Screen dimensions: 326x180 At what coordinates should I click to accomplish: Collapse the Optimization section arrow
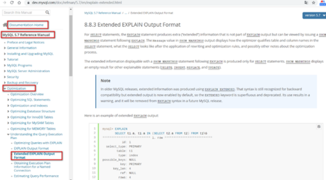click(4, 88)
